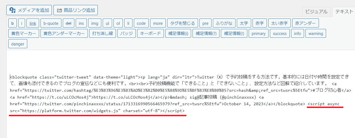355x138 pixels.
Task: Insert 補足情報(?) question box
Action: [206, 34]
